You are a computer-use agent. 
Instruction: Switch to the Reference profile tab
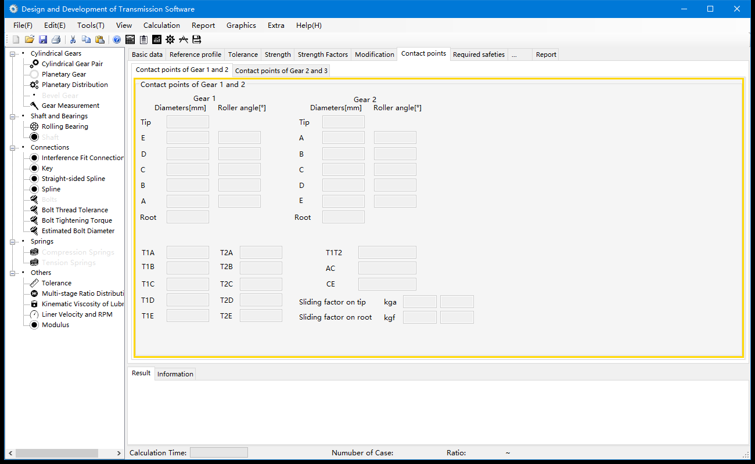pyautogui.click(x=195, y=55)
